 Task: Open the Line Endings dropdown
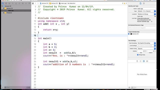click(x=146, y=45)
